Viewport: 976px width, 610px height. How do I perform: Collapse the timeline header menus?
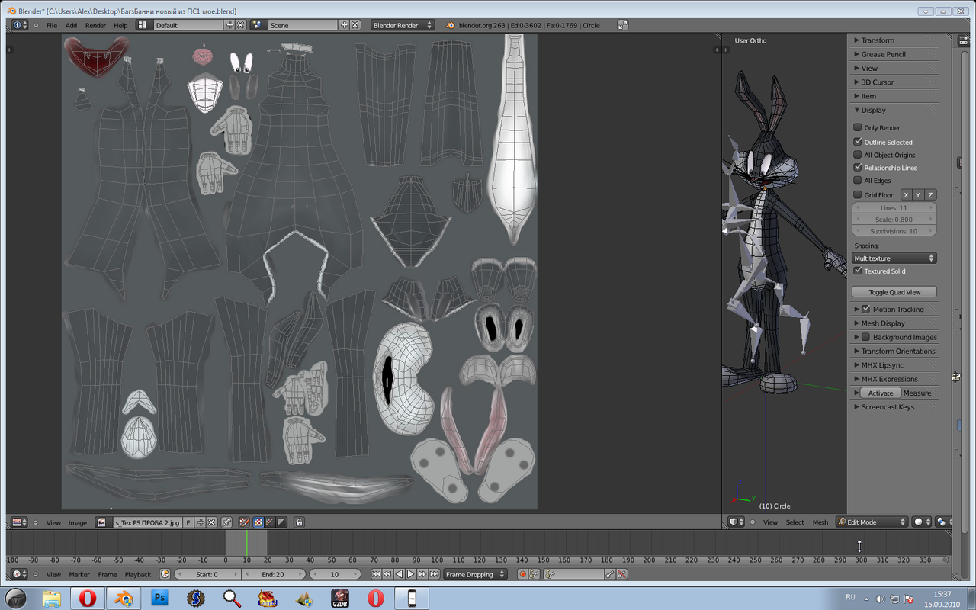point(36,574)
